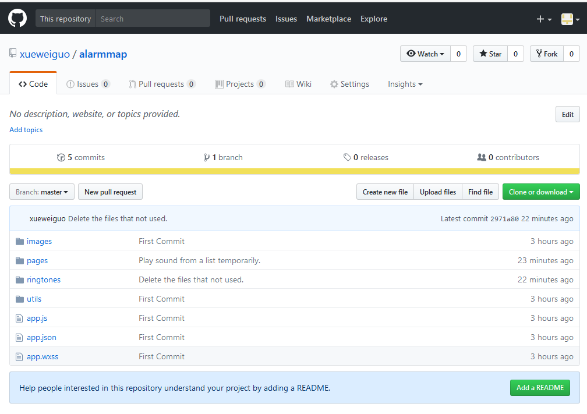587x414 pixels.
Task: Open the Projects tab
Action: pyautogui.click(x=241, y=84)
